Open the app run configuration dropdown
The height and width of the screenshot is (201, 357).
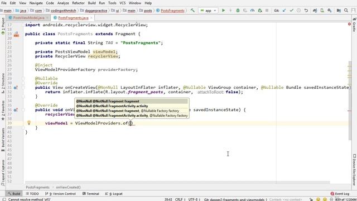(208, 11)
